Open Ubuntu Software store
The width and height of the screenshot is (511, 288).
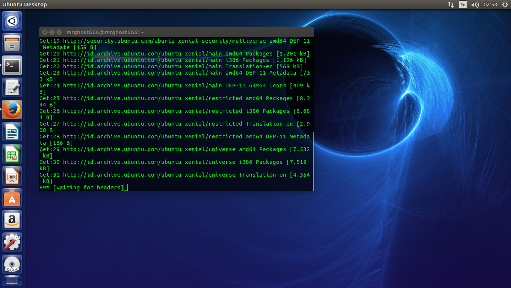point(12,198)
